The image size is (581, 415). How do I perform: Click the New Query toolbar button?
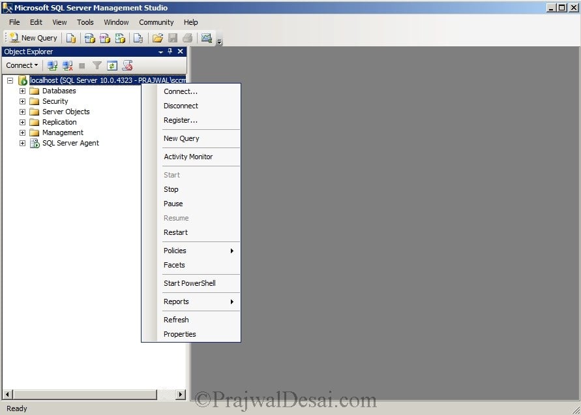pos(33,38)
